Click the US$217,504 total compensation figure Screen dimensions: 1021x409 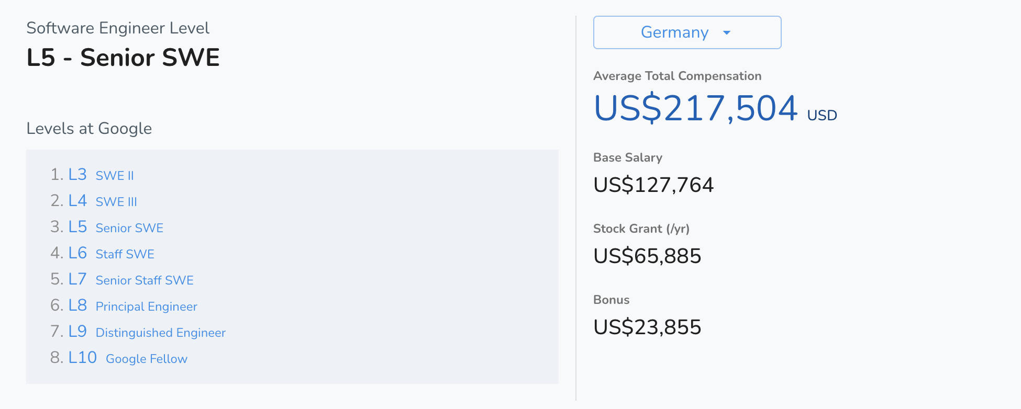click(x=695, y=108)
